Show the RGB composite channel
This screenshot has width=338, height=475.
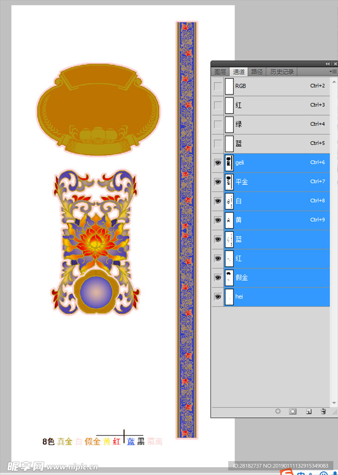pyautogui.click(x=218, y=86)
